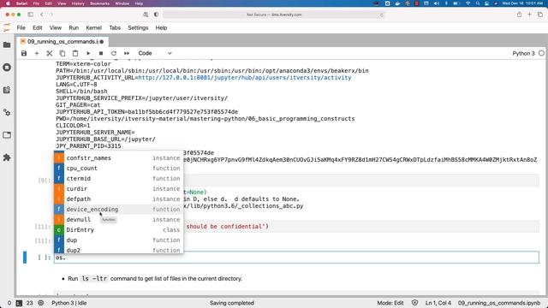548x308 pixels.
Task: Click the Python 3 | Idle status bar item
Action: (x=69, y=303)
